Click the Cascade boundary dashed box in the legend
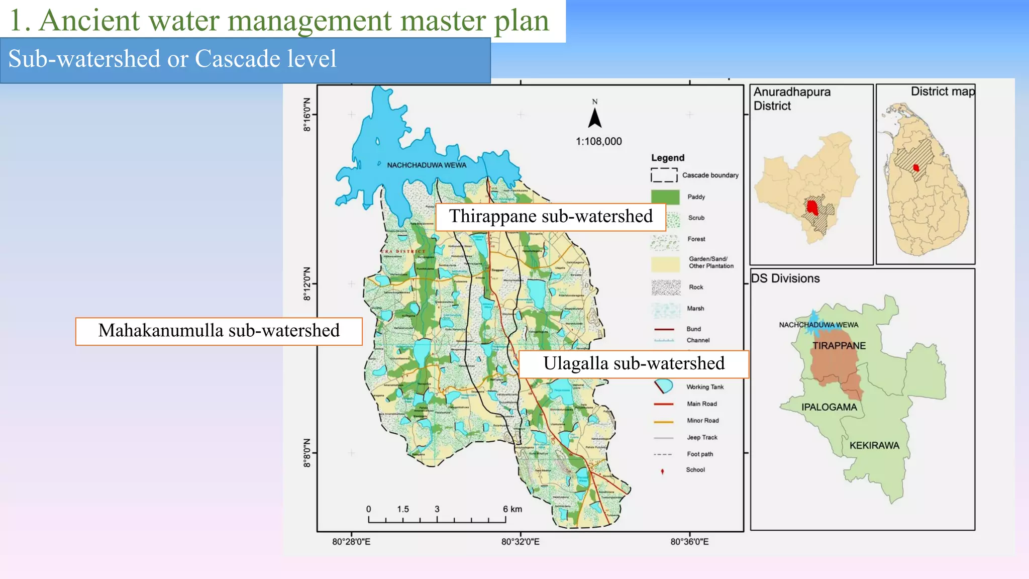 point(664,175)
